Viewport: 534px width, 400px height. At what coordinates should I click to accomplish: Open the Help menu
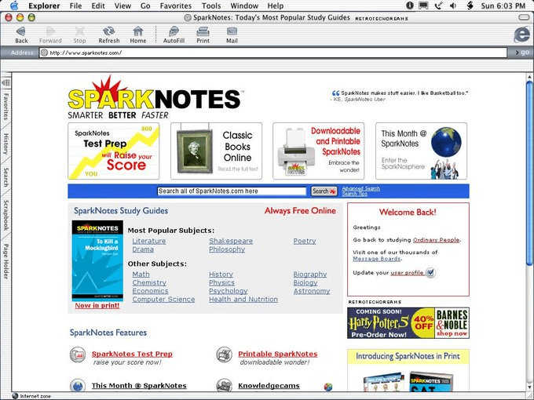[x=275, y=5]
